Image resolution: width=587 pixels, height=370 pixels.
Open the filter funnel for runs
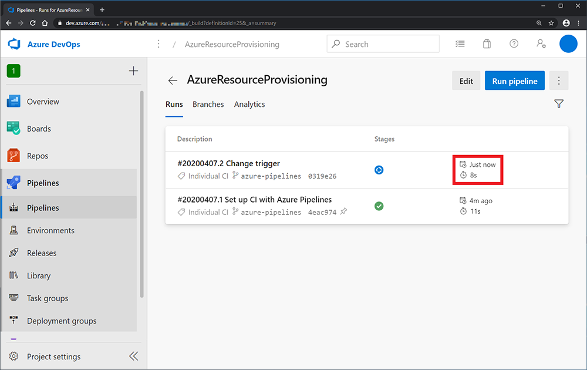tap(559, 104)
